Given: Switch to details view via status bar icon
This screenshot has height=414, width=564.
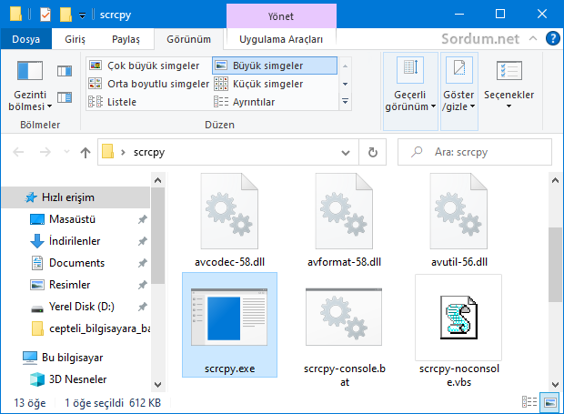Looking at the screenshot, I should click(529, 402).
